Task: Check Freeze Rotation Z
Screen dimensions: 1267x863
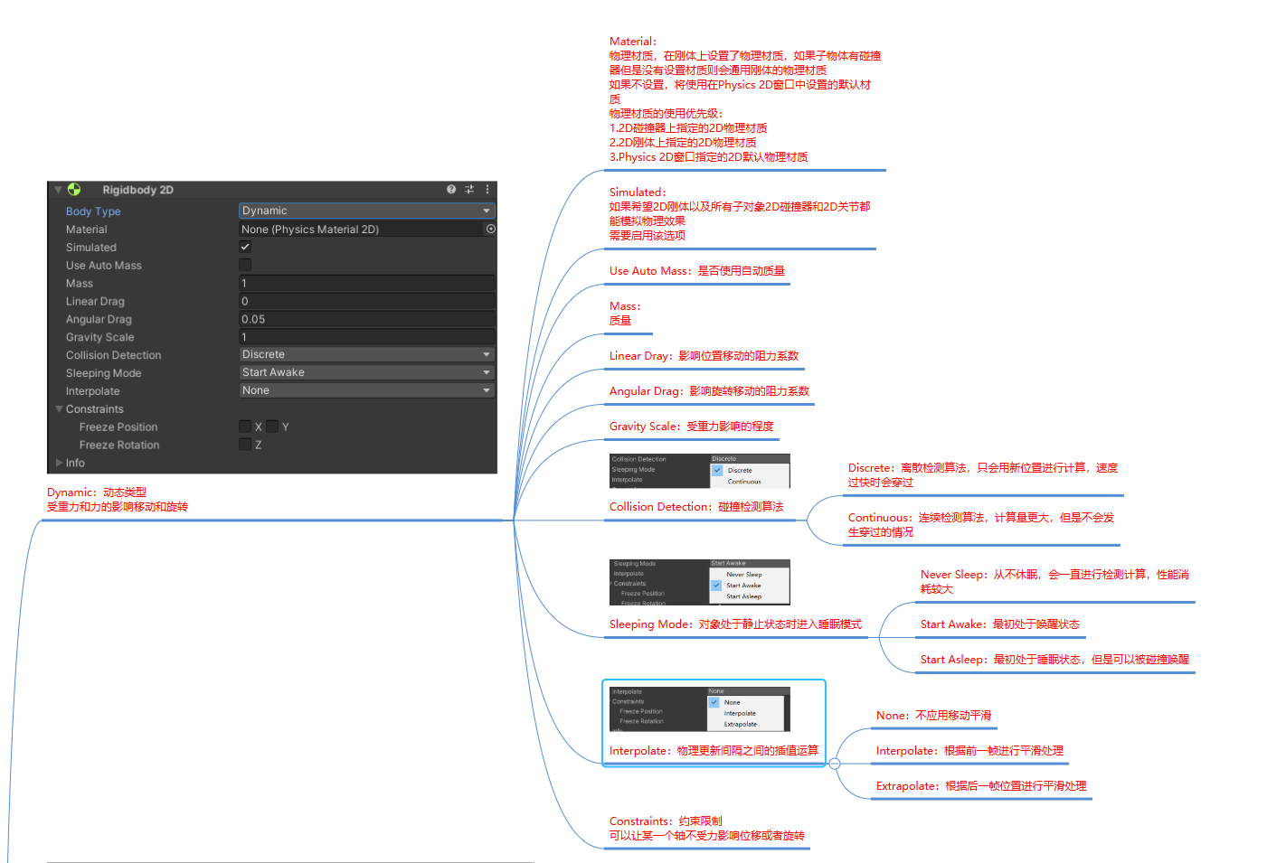Action: pos(245,445)
